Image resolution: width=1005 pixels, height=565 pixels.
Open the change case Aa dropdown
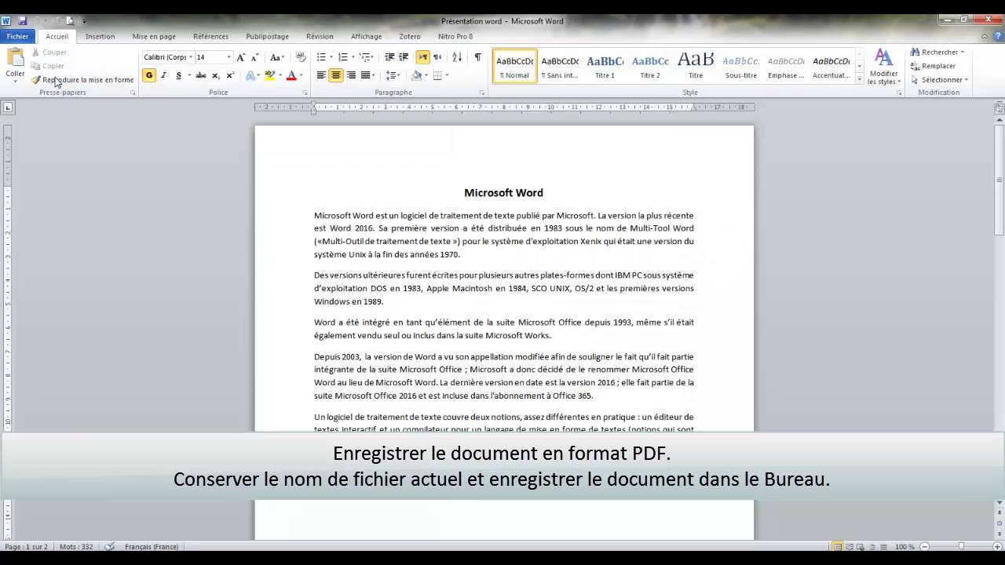coord(276,57)
